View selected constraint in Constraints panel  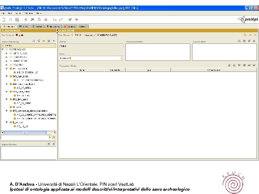coord(239,41)
